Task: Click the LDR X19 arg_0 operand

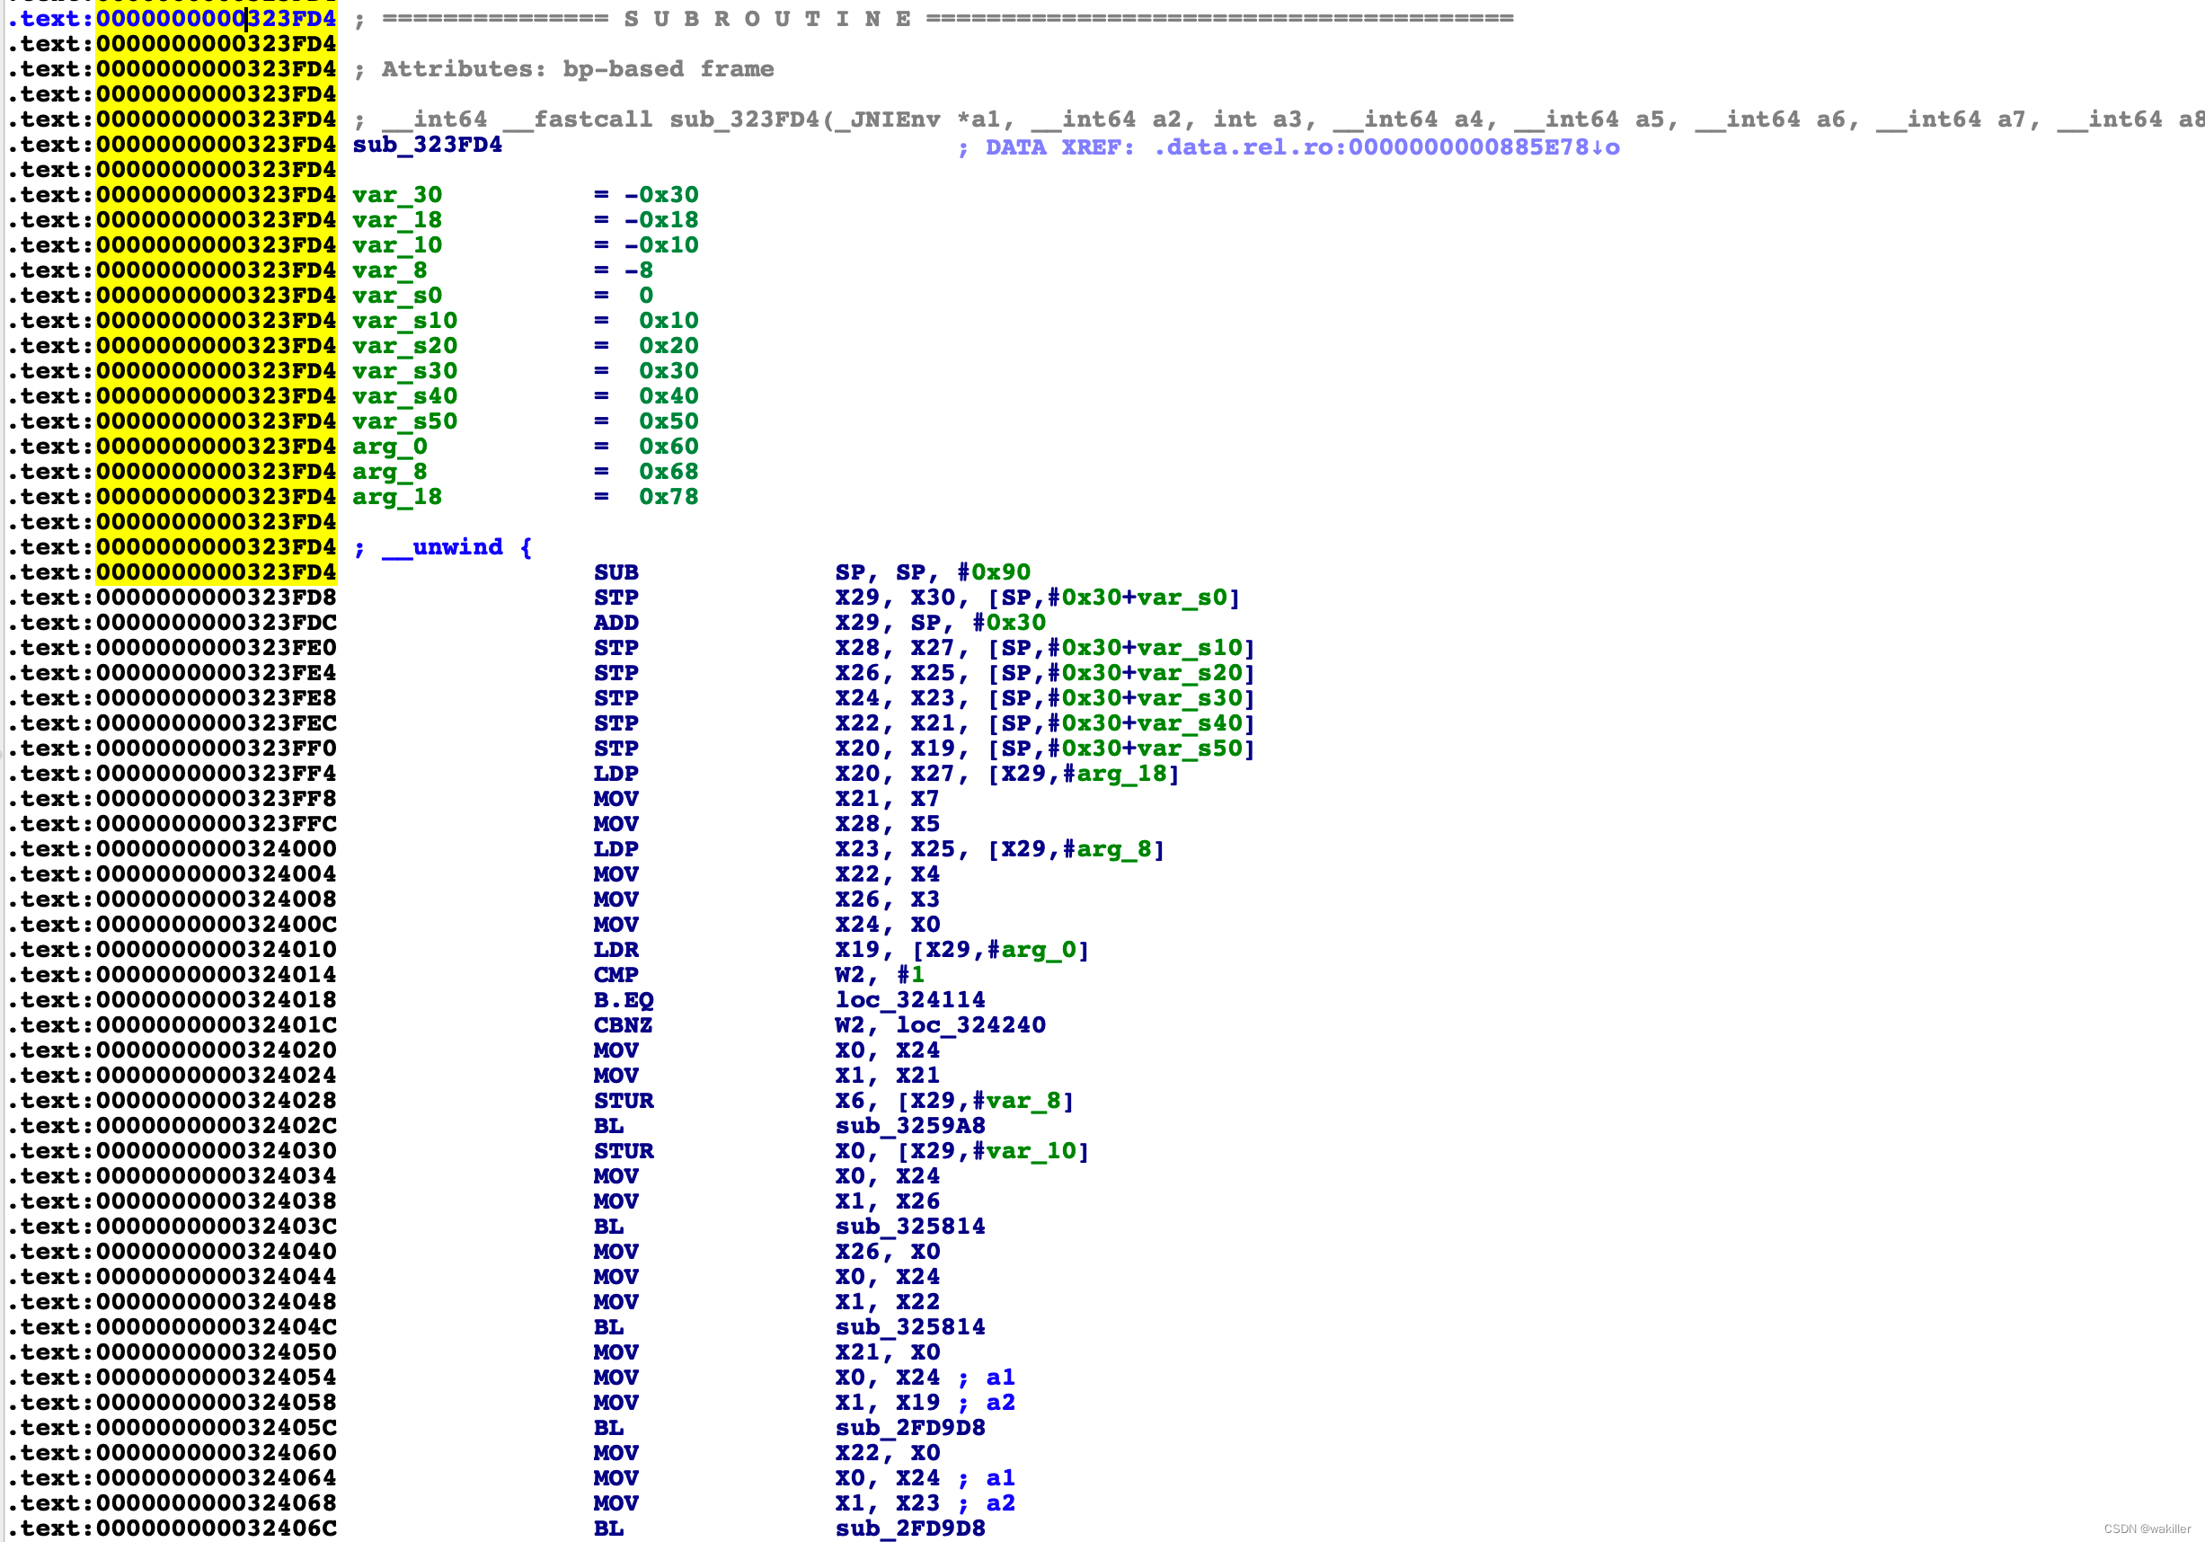Action: (962, 950)
